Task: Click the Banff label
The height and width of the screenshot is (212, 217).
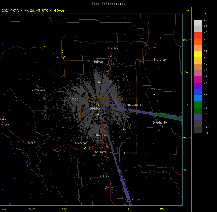Action: click(31, 143)
